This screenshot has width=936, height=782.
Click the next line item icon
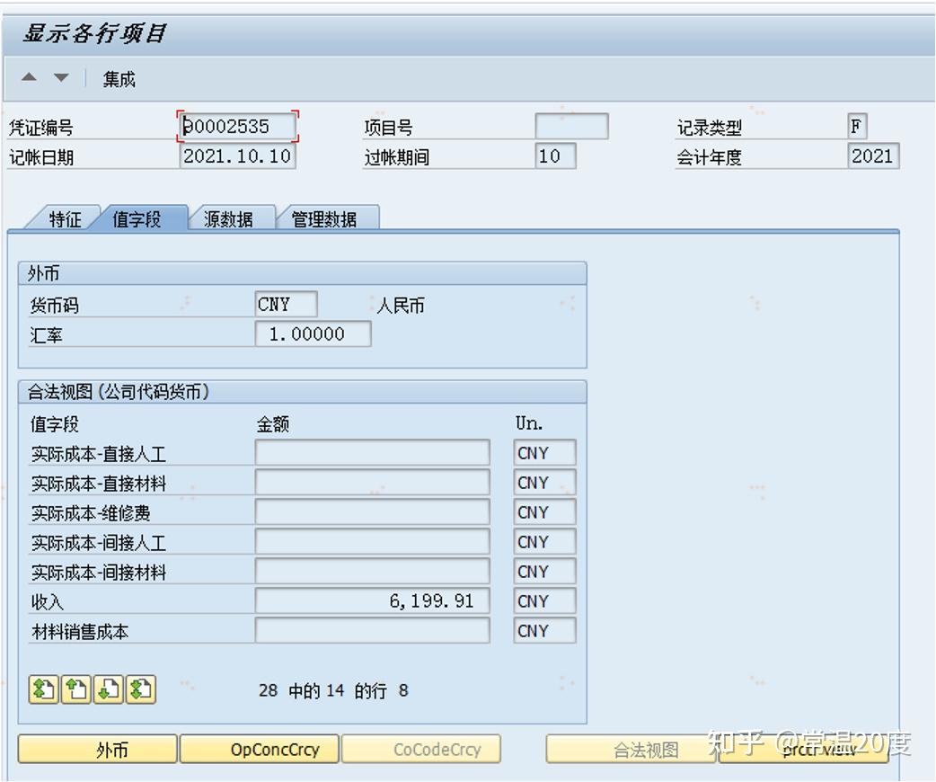[x=109, y=690]
